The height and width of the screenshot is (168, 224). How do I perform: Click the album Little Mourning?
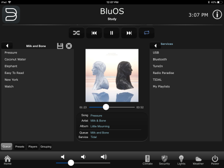tap(100, 126)
